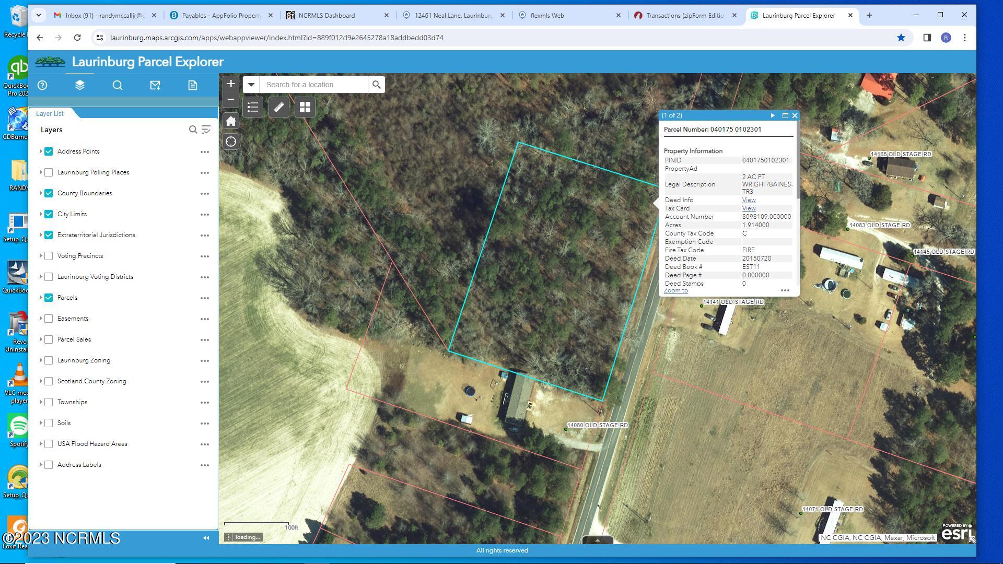This screenshot has height=564, width=1003.
Task: Switch to Payables AppFolio tab
Action: (x=221, y=16)
